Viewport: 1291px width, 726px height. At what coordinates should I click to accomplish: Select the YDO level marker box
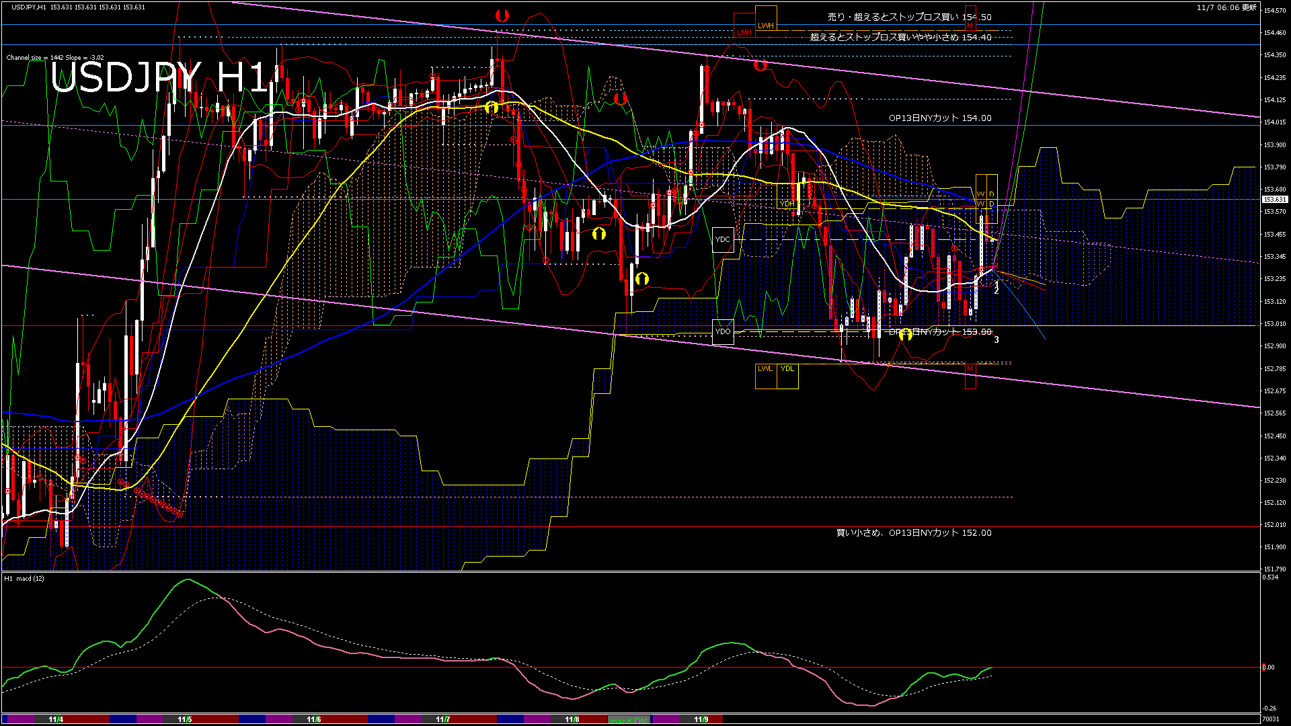click(x=723, y=331)
